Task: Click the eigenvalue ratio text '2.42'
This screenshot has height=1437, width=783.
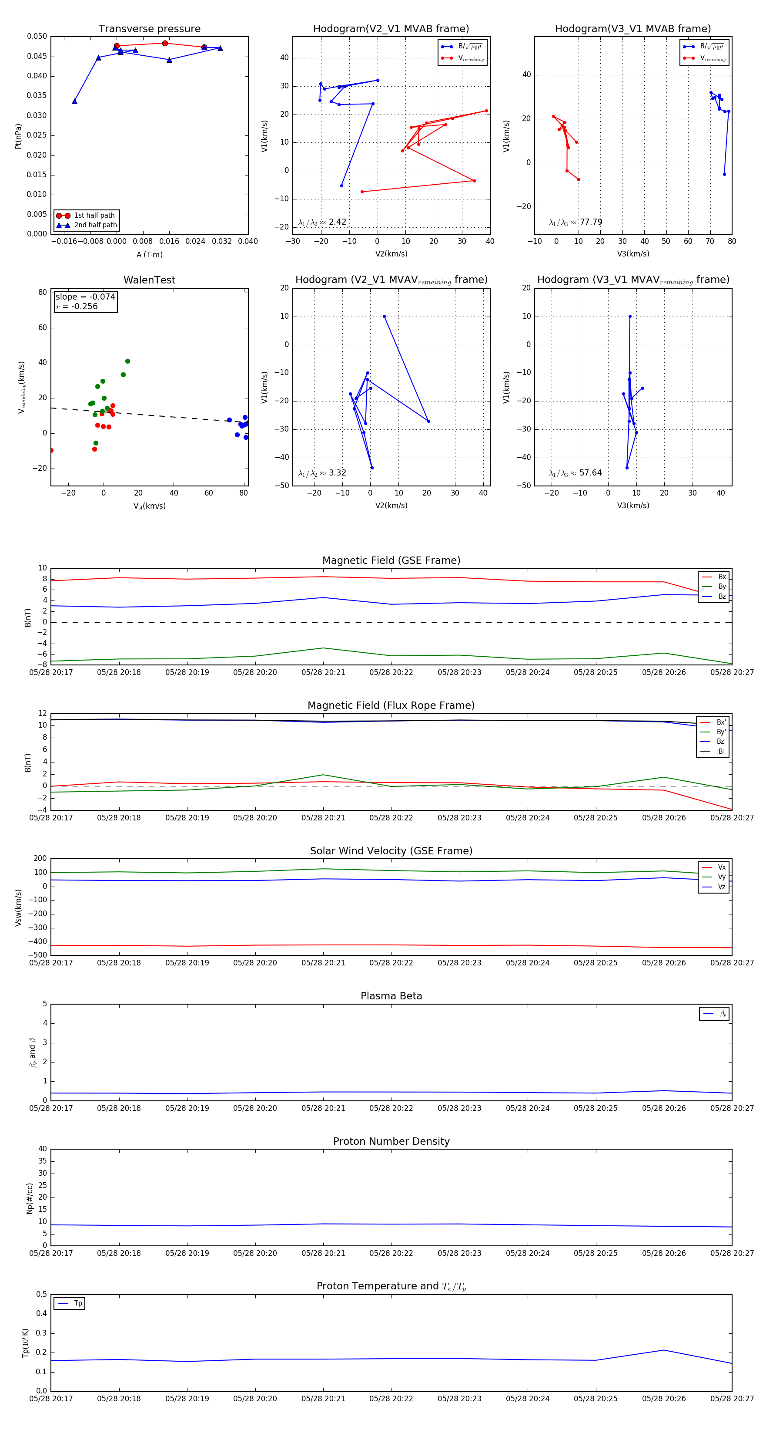Action: pos(338,222)
